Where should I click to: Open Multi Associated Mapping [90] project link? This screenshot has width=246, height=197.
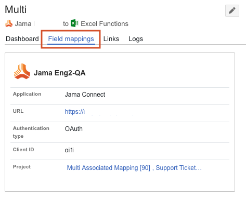[109, 168]
